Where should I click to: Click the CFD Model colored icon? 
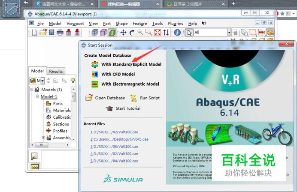pyautogui.click(x=95, y=74)
